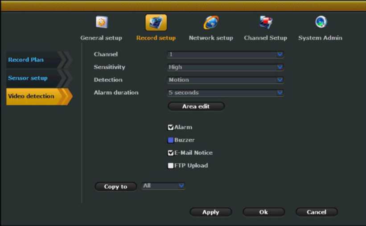Toggle the Buzzer checkbox
The image size is (366, 226).
pos(171,140)
